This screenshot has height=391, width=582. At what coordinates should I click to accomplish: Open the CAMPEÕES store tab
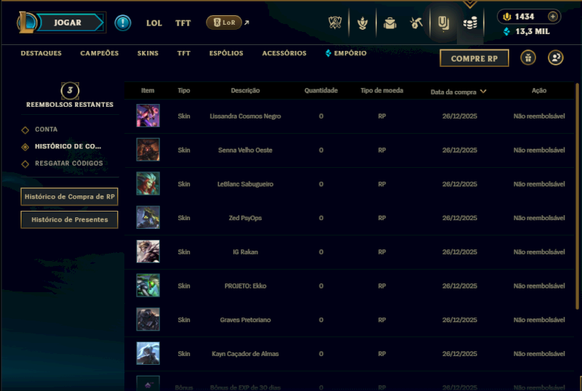tap(100, 54)
